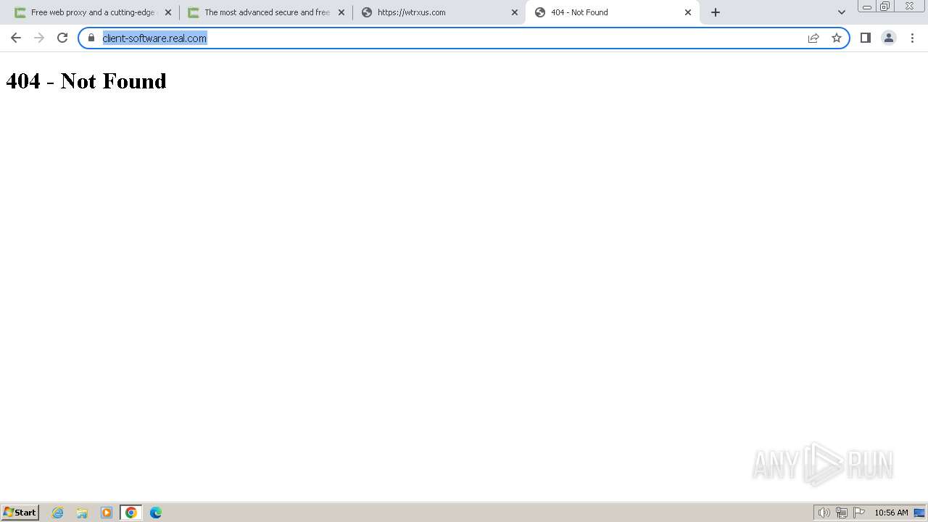Open the Windows Start menu
The height and width of the screenshot is (522, 928).
click(x=20, y=513)
